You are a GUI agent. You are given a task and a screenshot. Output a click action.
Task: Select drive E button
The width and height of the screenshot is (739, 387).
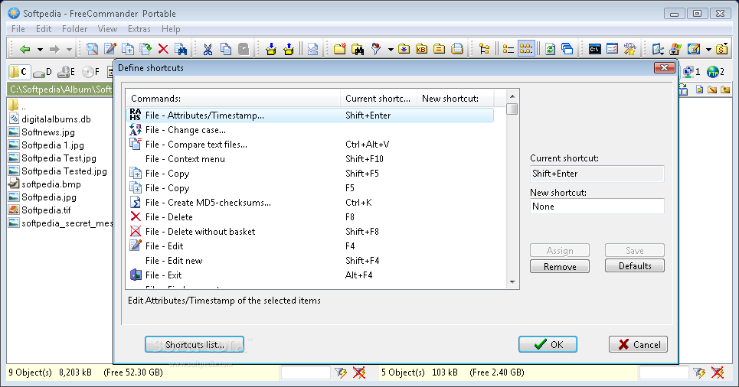[x=67, y=72]
